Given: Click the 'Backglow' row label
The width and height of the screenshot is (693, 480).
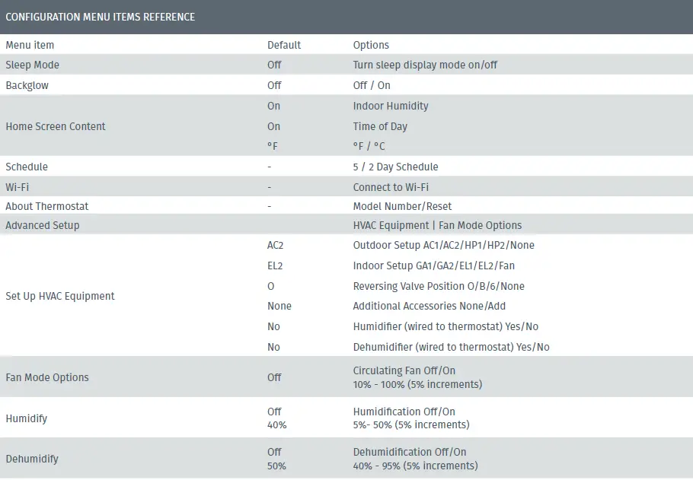Looking at the screenshot, I should (27, 85).
